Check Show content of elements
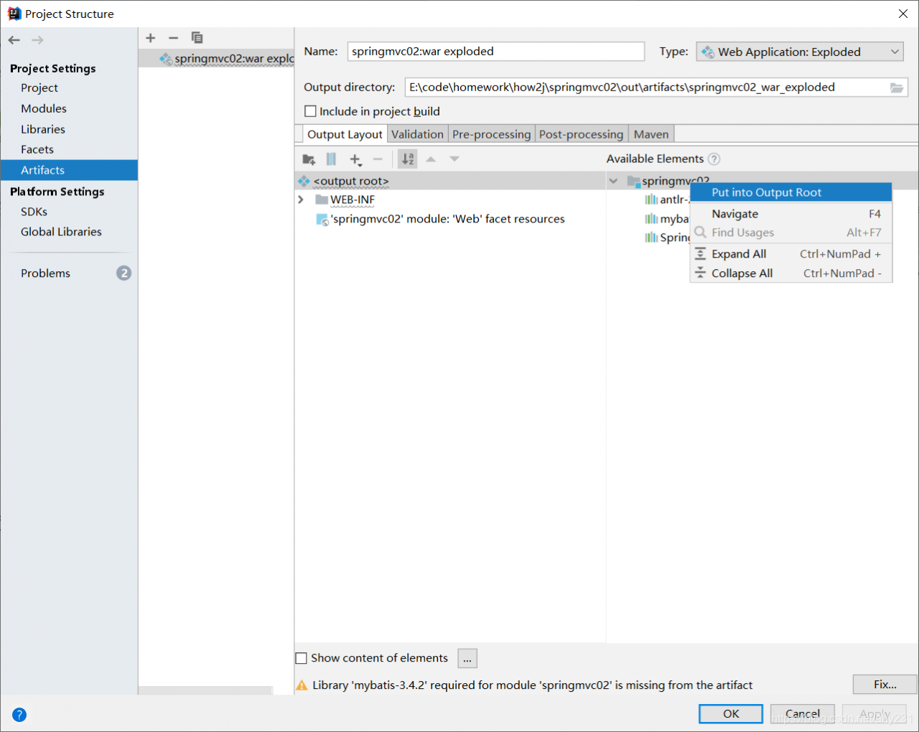919x732 pixels. point(301,657)
